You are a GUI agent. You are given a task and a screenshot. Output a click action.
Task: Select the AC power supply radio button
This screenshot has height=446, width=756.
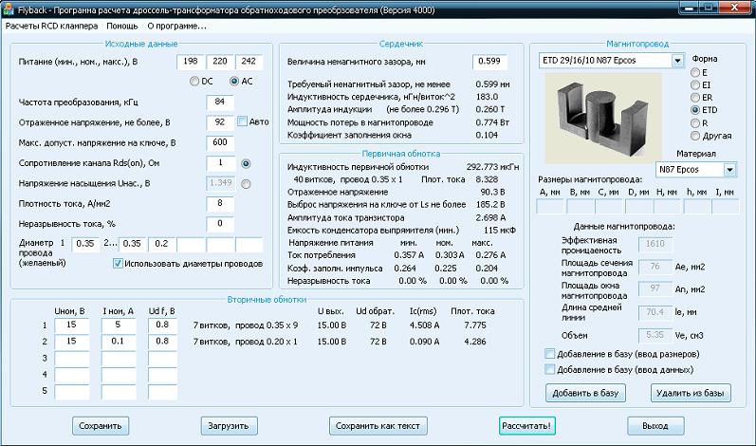(234, 82)
